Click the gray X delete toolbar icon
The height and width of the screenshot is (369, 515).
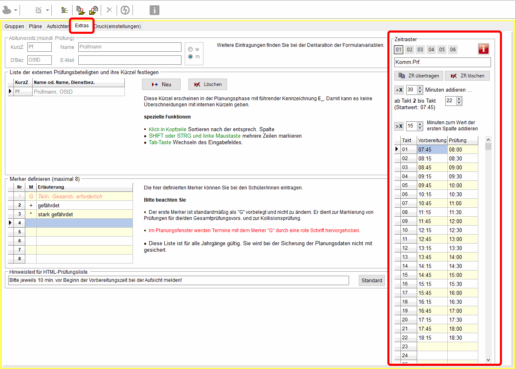click(x=109, y=10)
